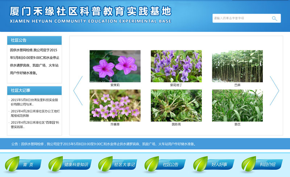The height and width of the screenshot is (177, 290).
Task: Click the 厦门禾缘社区科普教育实践基地 site title
Action: [x=91, y=11]
